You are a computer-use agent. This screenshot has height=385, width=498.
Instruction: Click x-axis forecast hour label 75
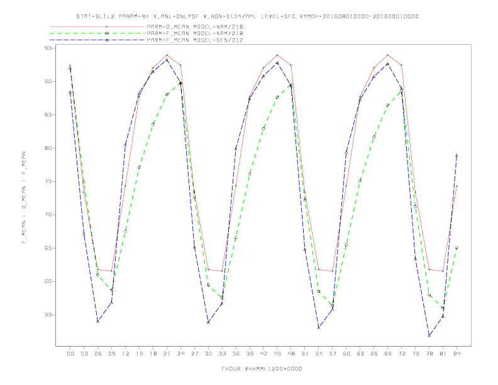[416, 354]
